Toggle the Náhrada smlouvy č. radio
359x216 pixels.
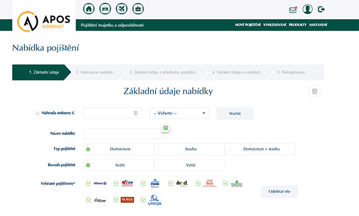[x=38, y=113]
